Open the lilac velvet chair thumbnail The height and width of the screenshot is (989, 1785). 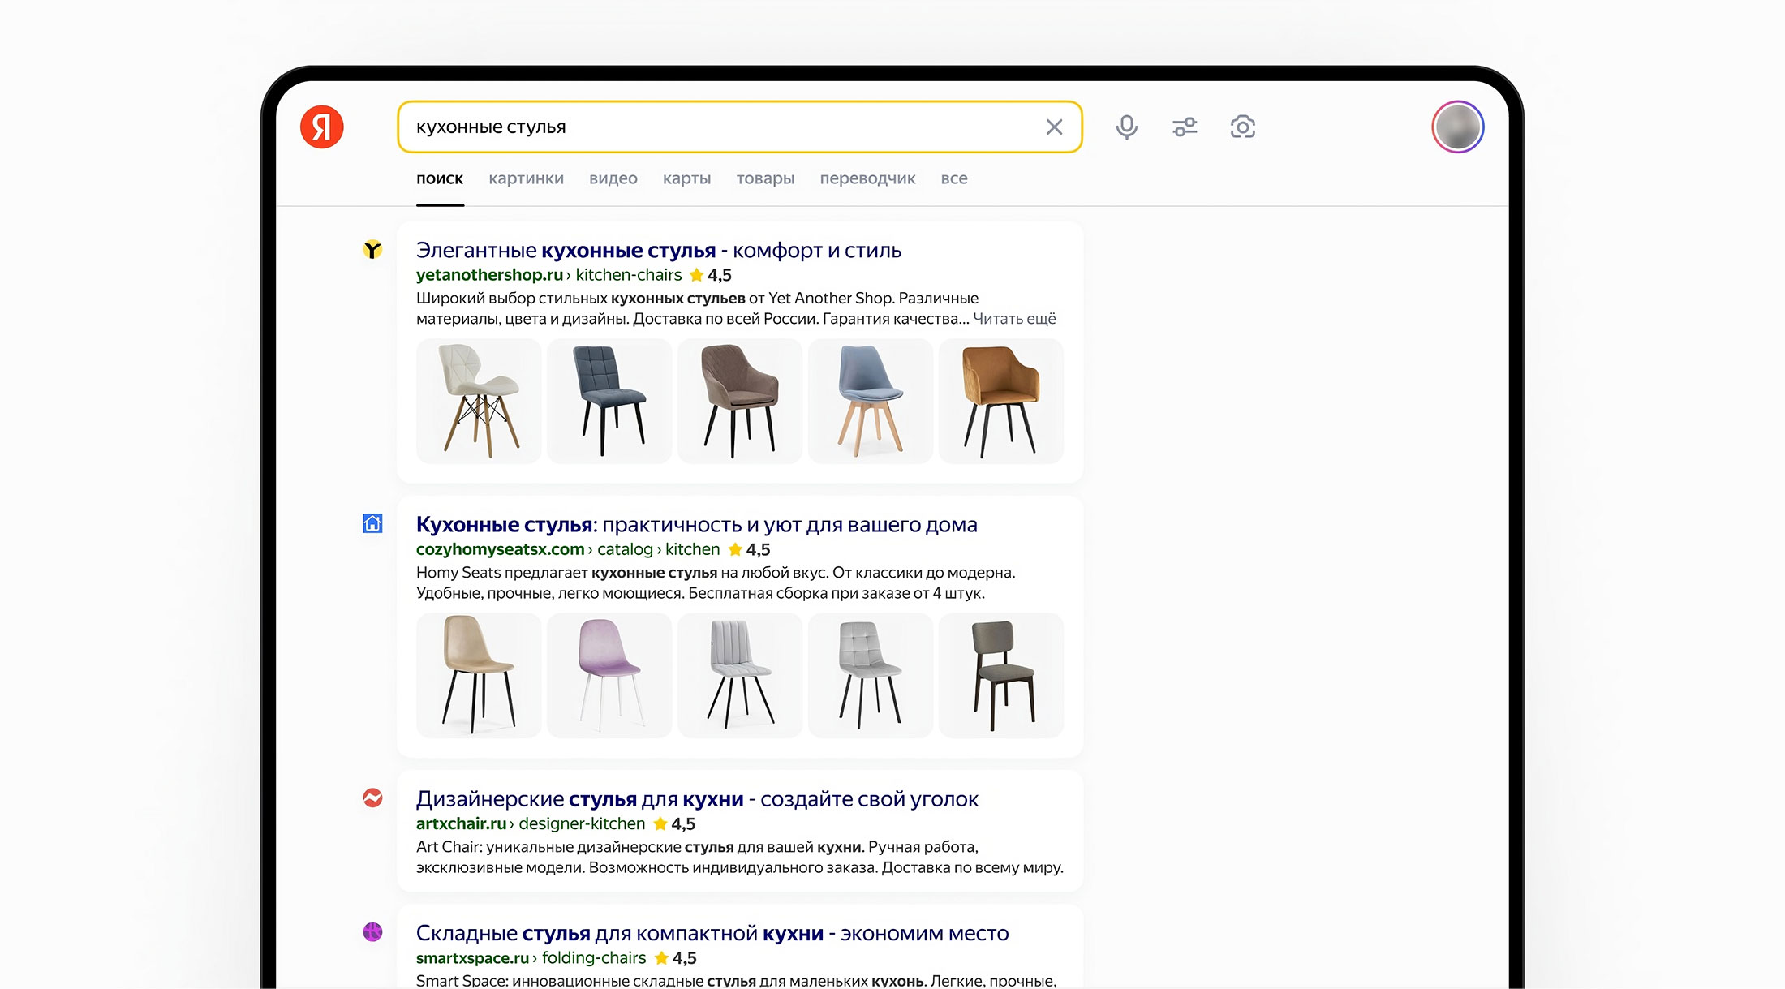click(609, 675)
